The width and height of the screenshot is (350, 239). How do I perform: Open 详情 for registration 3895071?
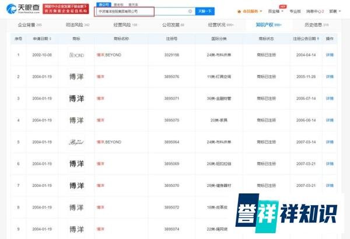(330, 98)
